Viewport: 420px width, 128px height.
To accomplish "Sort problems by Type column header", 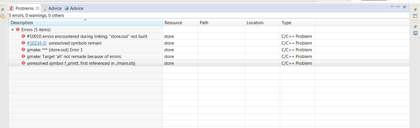I will click(297, 23).
